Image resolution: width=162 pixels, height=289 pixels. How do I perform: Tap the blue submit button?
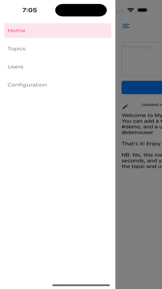pyautogui.click(x=142, y=87)
